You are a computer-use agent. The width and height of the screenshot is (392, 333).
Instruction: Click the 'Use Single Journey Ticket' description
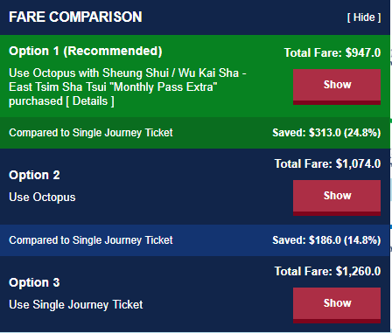(76, 305)
